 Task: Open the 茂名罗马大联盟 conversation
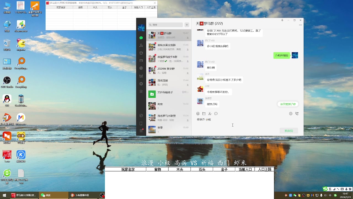(x=169, y=118)
